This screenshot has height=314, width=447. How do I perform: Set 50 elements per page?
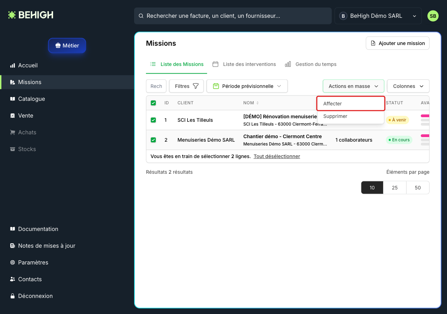pos(418,188)
